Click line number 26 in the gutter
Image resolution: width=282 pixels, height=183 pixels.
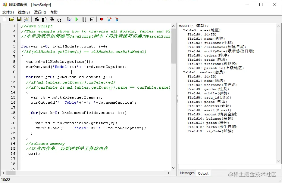(x=13, y=154)
